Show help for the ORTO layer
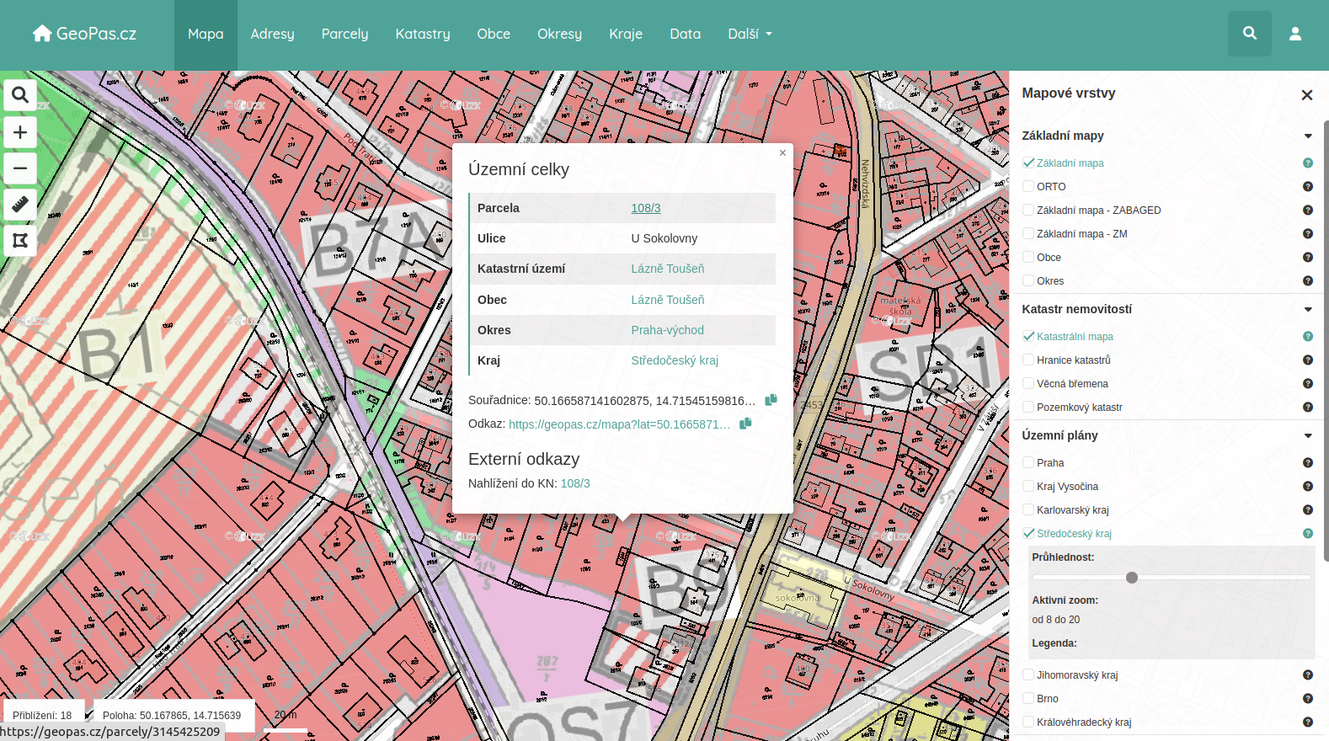 pos(1307,187)
